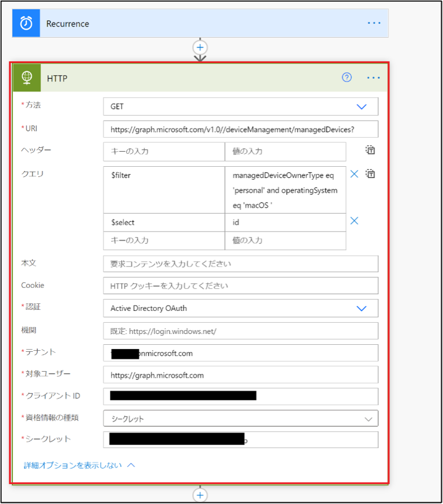Click the 機関 field showing login.windows.net
Image resolution: width=443 pixels, height=504 pixels.
click(x=241, y=331)
